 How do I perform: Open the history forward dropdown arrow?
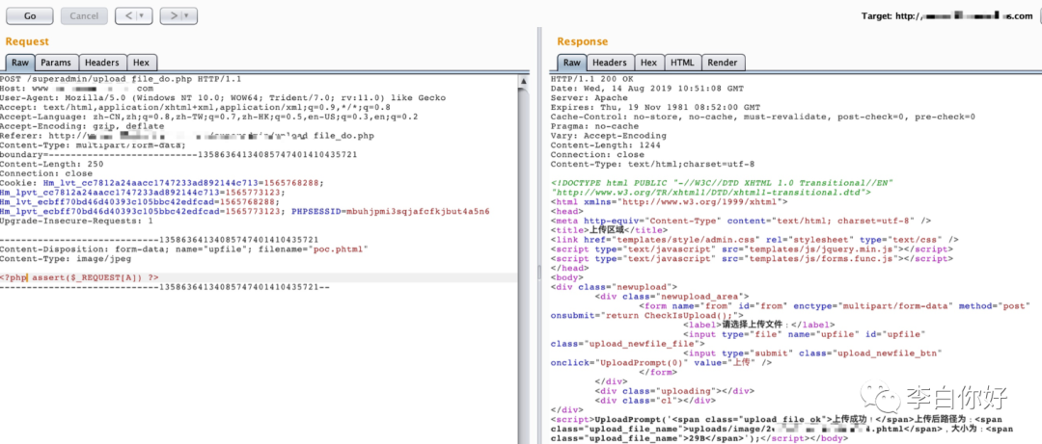pos(189,15)
